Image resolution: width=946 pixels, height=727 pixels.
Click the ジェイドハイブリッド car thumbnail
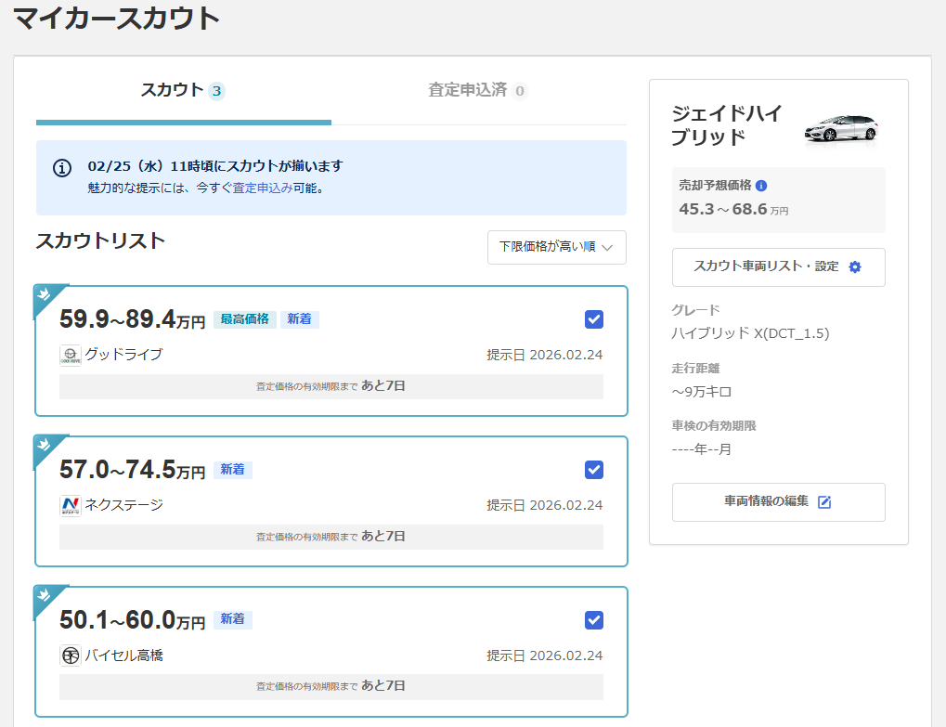click(841, 128)
